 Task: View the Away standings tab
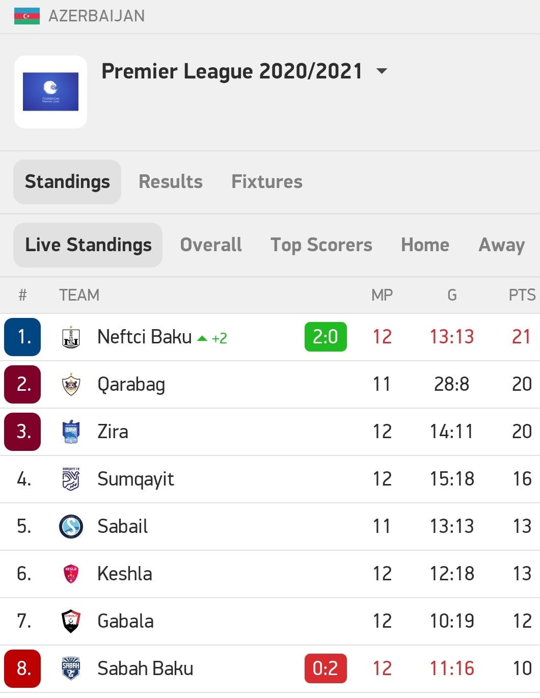(502, 245)
